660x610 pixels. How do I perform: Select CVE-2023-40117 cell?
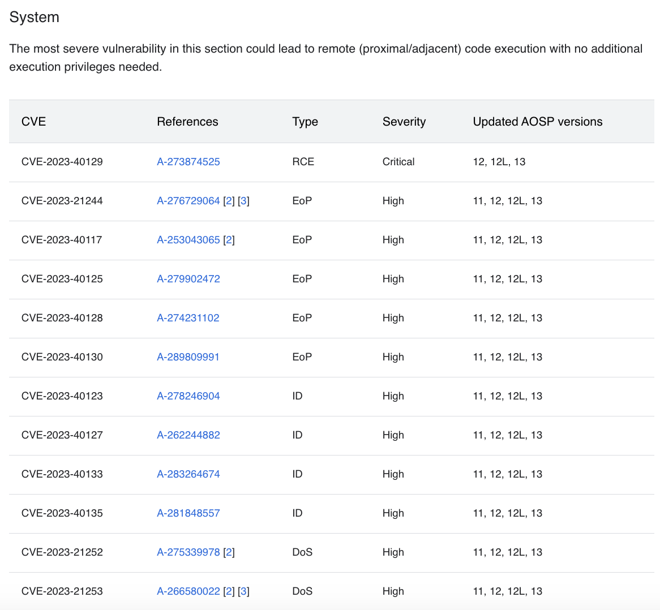point(62,240)
